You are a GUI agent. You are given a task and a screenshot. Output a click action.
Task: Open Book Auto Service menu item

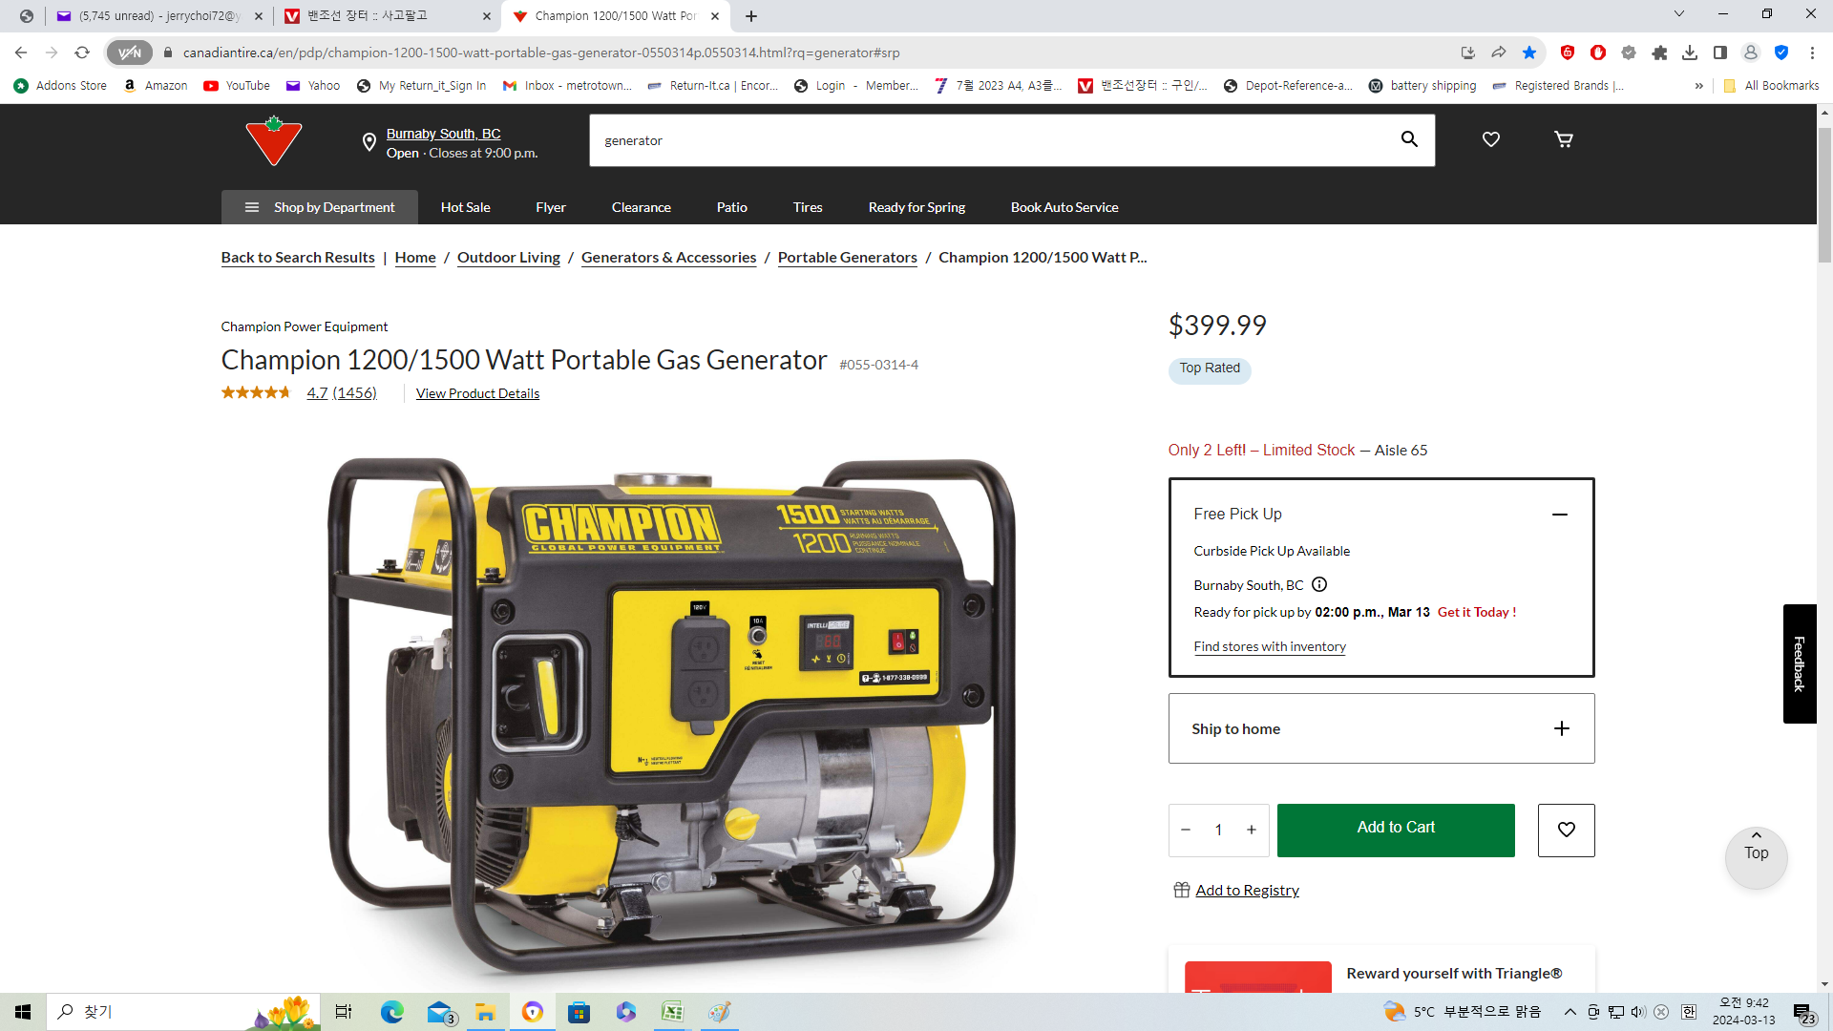coord(1064,207)
